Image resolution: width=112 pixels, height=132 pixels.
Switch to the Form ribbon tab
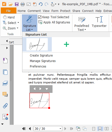click(55, 11)
